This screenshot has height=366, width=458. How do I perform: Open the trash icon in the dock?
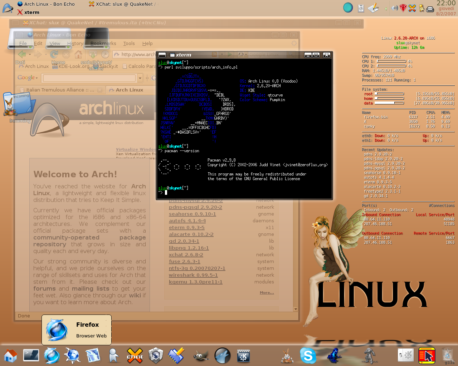[448, 355]
